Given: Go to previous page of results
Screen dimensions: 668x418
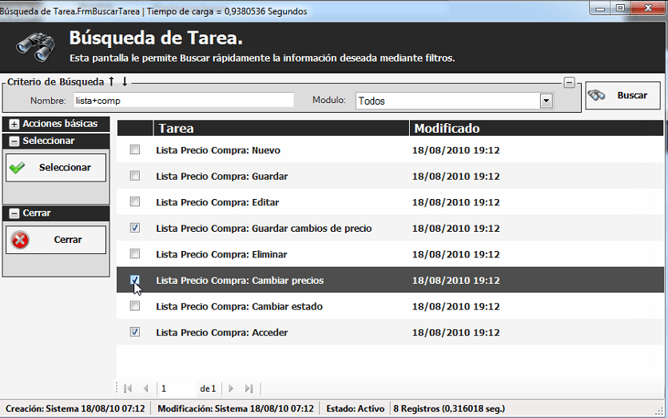Looking at the screenshot, I should (x=145, y=388).
